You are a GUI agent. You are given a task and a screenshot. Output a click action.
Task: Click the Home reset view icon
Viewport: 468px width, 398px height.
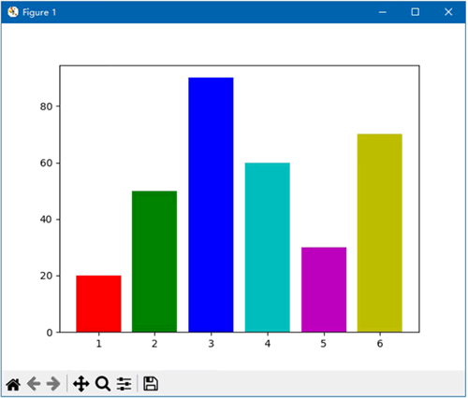click(13, 384)
